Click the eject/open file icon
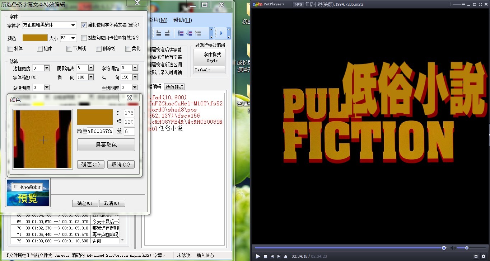Viewport: 490px width, 261px height. click(286, 256)
